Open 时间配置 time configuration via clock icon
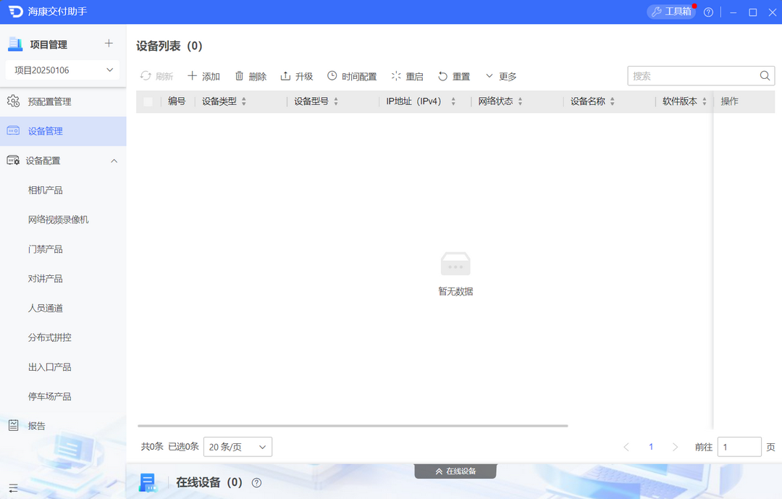 tap(332, 75)
